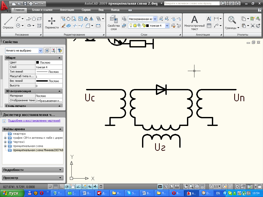263x197 pixels.
Task: Switch to the Аннотации ribbon tab
Action: point(67,10)
